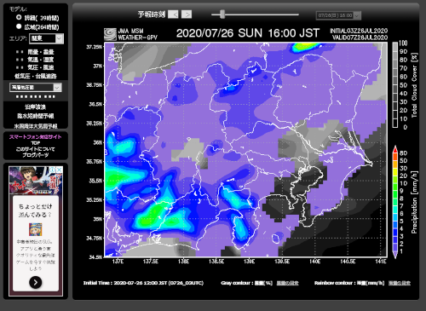Open the forecast date-time dropdown at top right

338,15
